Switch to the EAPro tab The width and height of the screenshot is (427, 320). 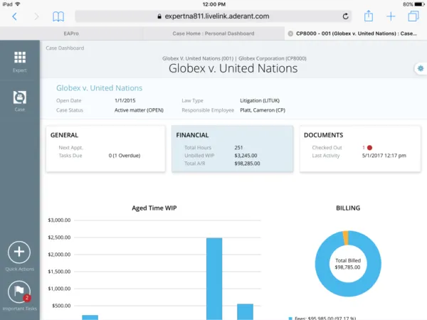tap(71, 33)
